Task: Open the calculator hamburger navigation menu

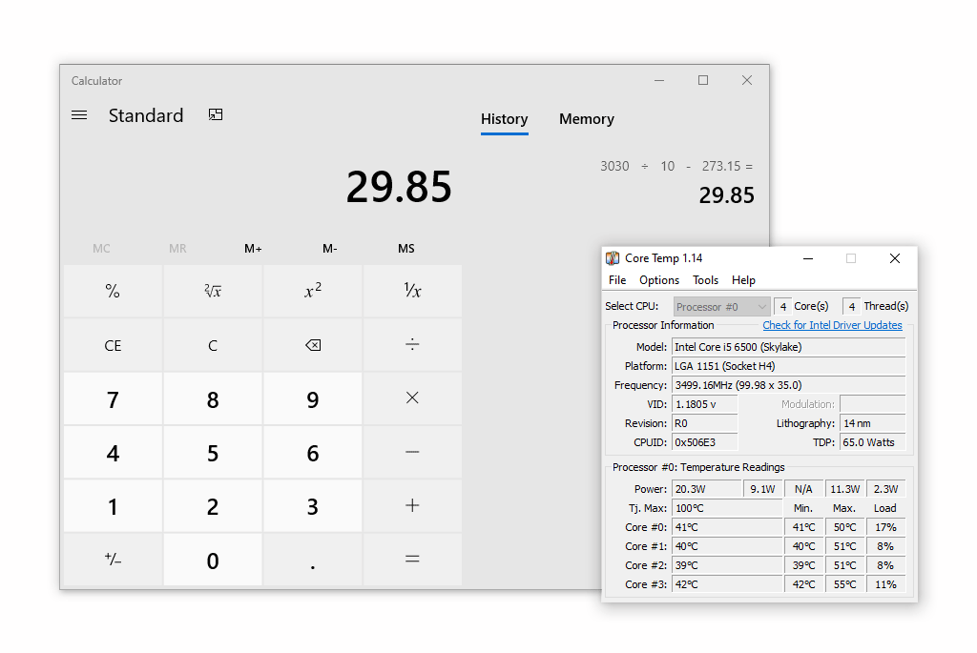Action: (79, 115)
